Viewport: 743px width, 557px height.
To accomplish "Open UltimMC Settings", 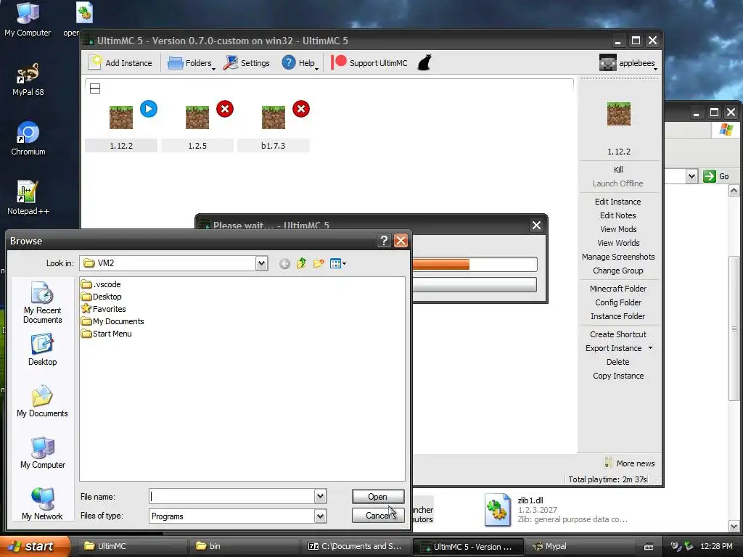I will [x=246, y=63].
